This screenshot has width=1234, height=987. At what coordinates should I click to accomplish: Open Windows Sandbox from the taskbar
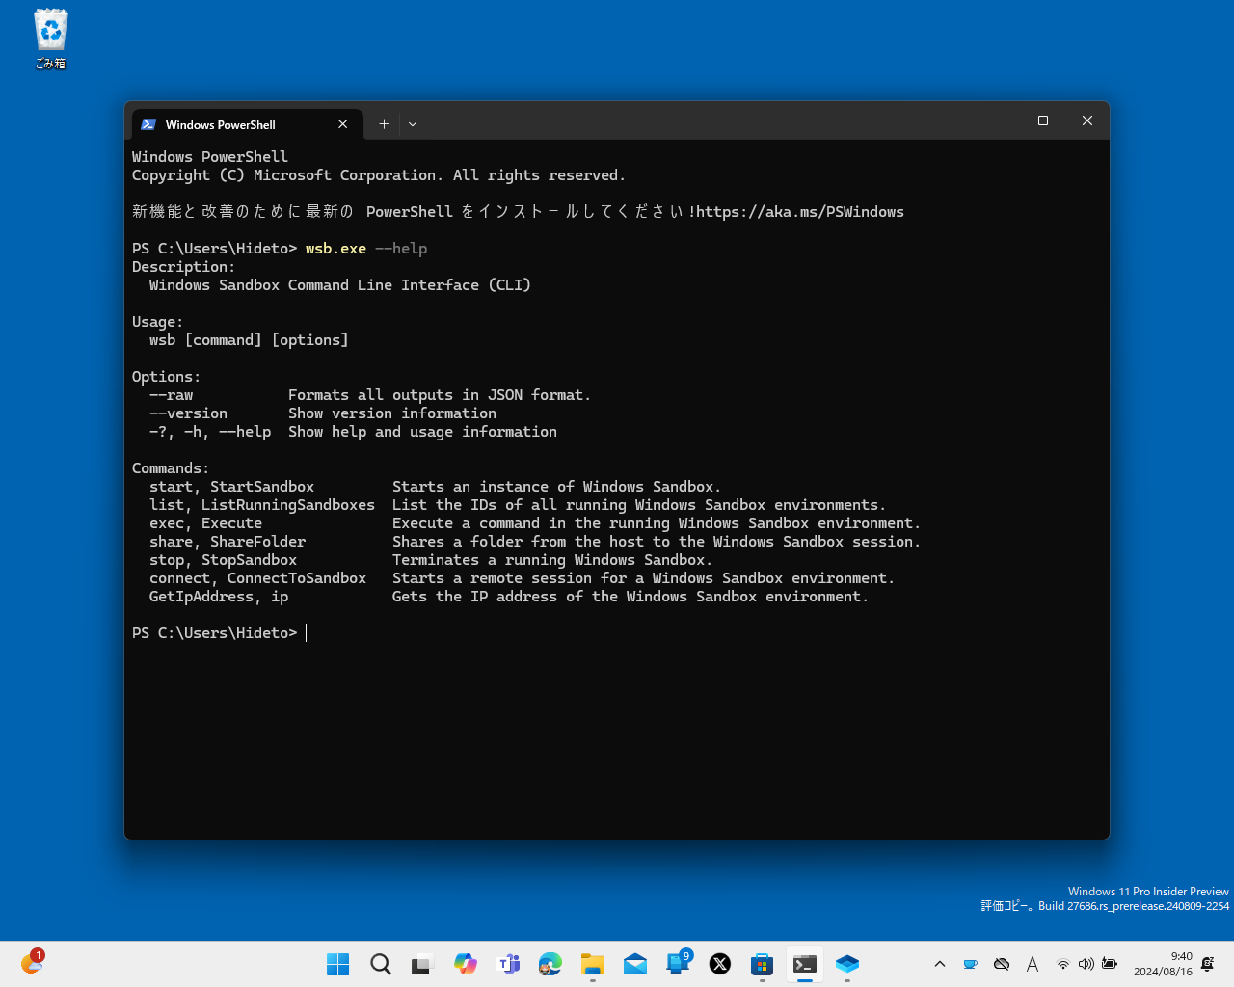pyautogui.click(x=847, y=964)
